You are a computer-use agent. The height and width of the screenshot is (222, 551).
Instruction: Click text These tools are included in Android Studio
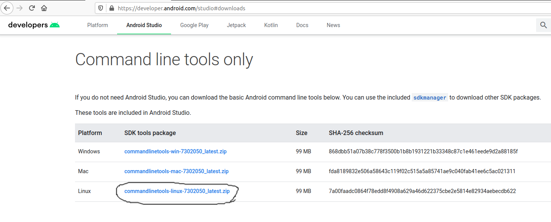[x=133, y=113]
